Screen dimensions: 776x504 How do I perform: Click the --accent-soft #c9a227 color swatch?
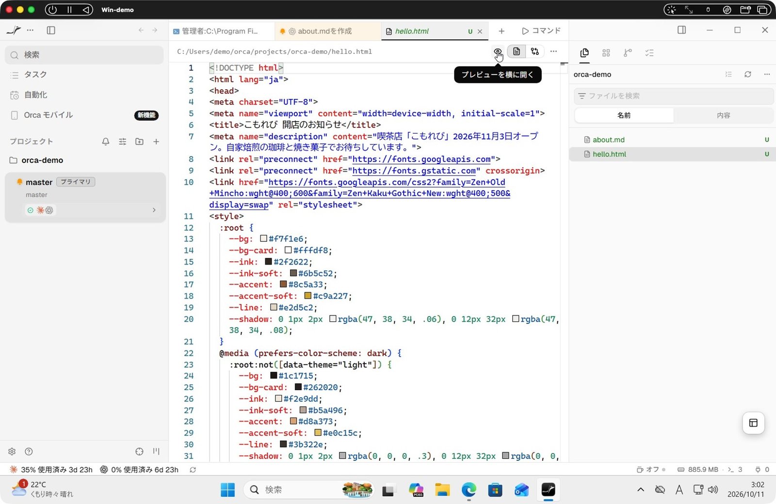click(x=307, y=296)
